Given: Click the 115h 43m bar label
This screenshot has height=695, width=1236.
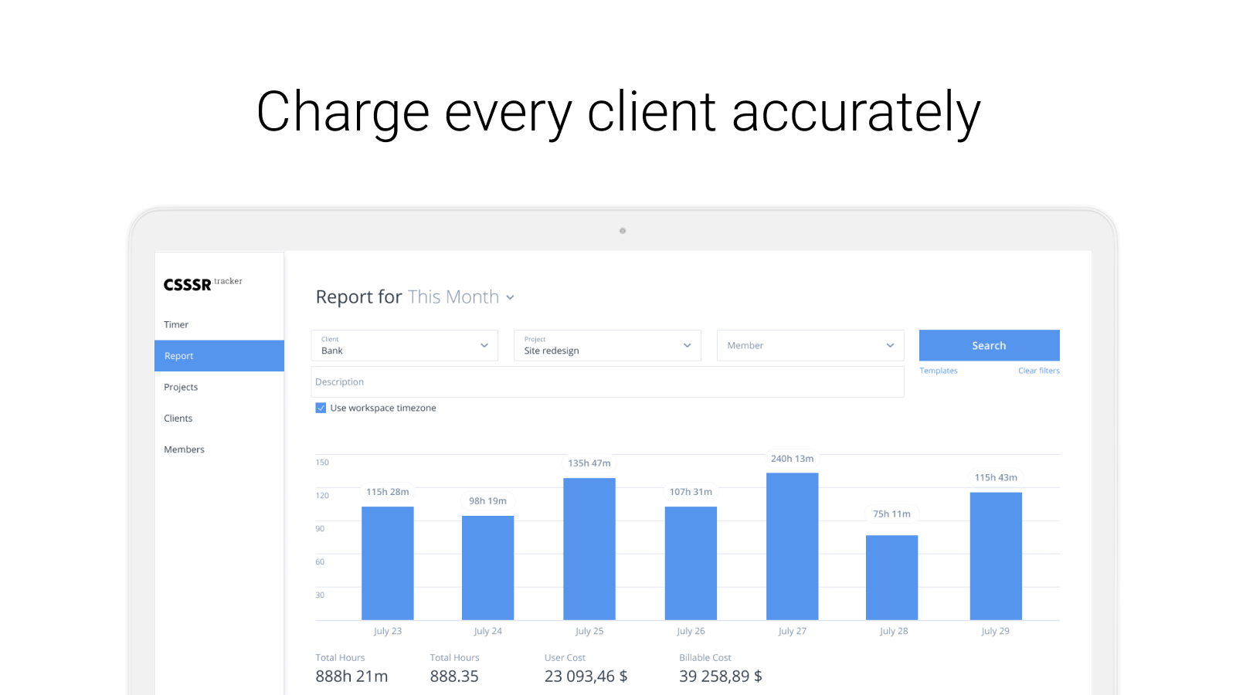Looking at the screenshot, I should pyautogui.click(x=996, y=478).
